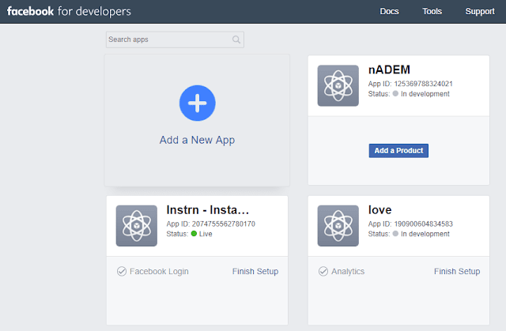Click the blue plus icon to add app
This screenshot has height=331, width=506.
pyautogui.click(x=197, y=103)
